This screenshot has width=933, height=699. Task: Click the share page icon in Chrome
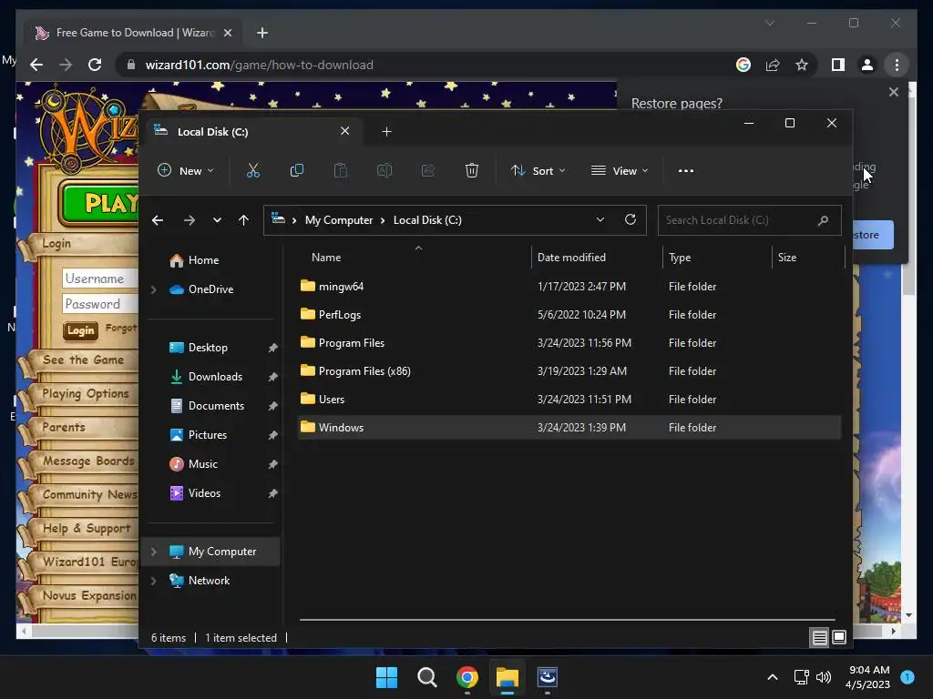(773, 65)
